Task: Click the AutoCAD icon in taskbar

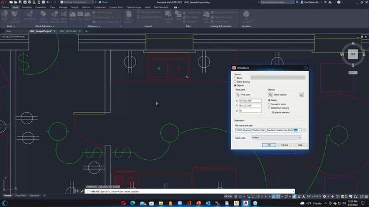Action: [246, 203]
